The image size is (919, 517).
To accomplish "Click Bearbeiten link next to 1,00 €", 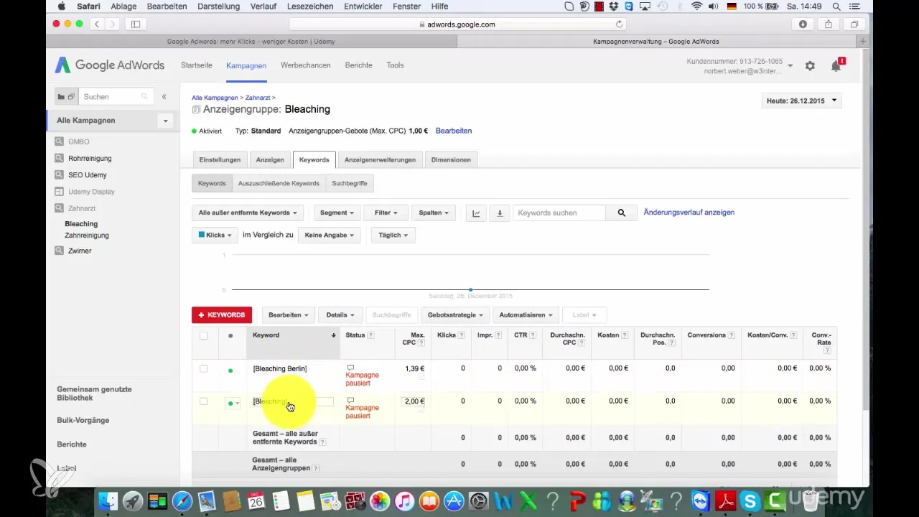I will click(454, 131).
